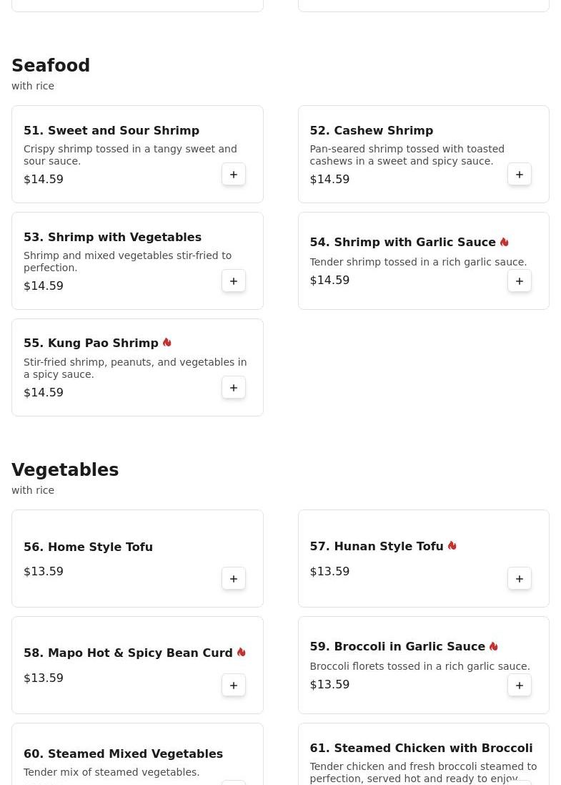Open 53. Shrimp with Vegetables item
This screenshot has width=561, height=785.
112,238
